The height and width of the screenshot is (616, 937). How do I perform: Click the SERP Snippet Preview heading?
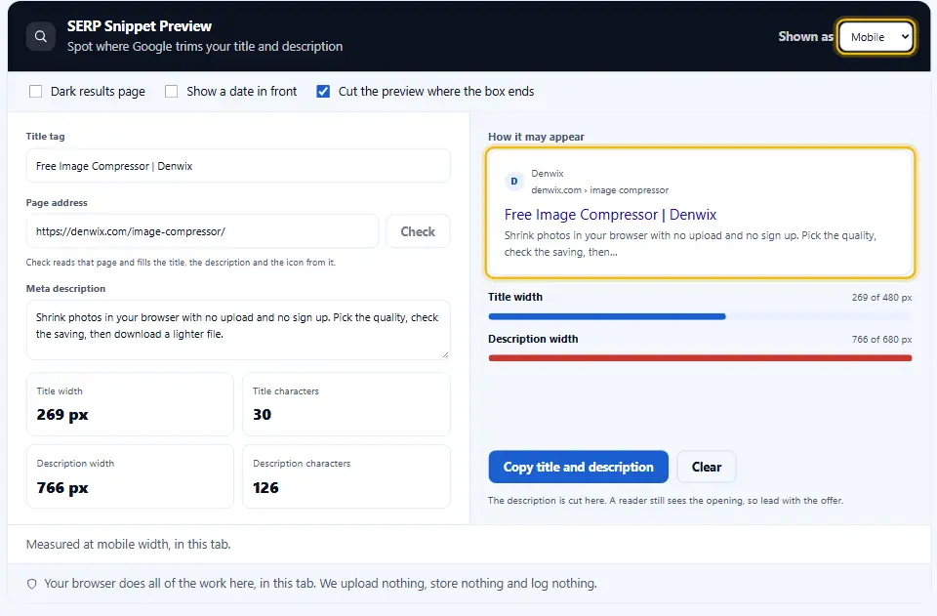click(140, 26)
